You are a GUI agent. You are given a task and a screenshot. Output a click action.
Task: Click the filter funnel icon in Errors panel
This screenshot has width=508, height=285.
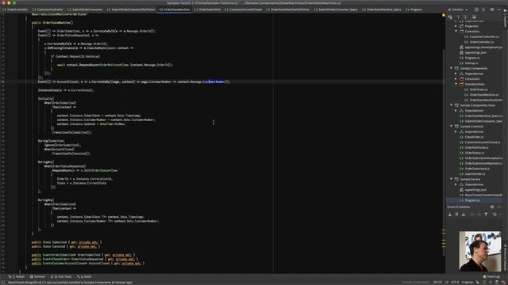pos(486,215)
